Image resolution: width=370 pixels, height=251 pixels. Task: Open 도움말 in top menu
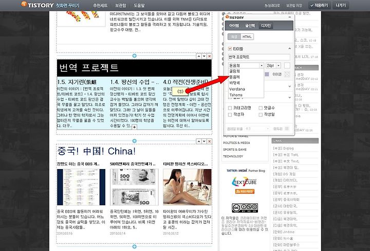pos(139,5)
